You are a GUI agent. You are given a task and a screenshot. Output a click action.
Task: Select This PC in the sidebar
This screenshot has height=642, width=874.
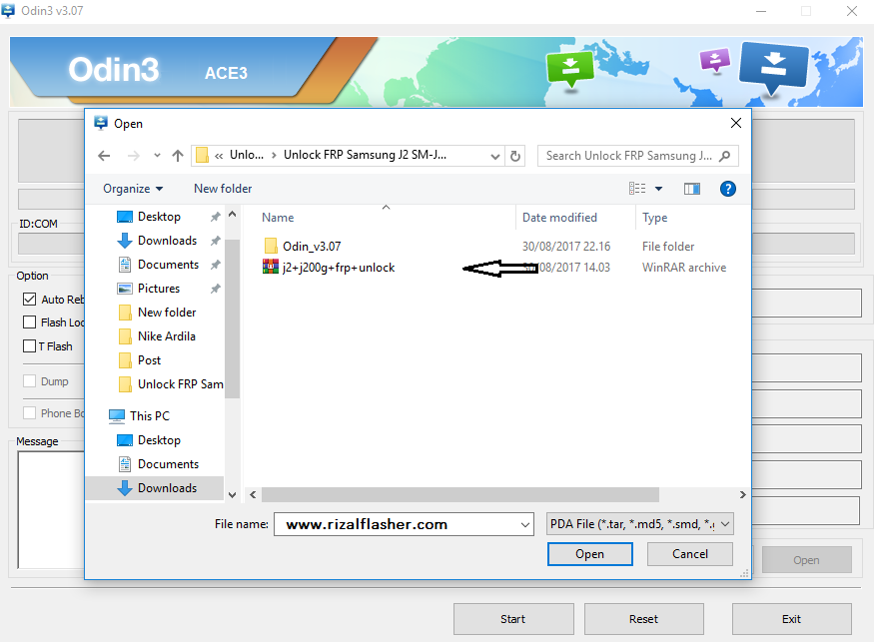[150, 415]
